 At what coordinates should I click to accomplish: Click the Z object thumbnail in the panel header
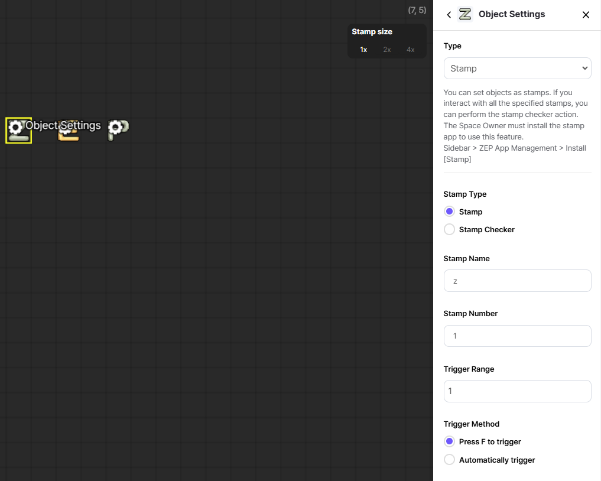click(465, 14)
